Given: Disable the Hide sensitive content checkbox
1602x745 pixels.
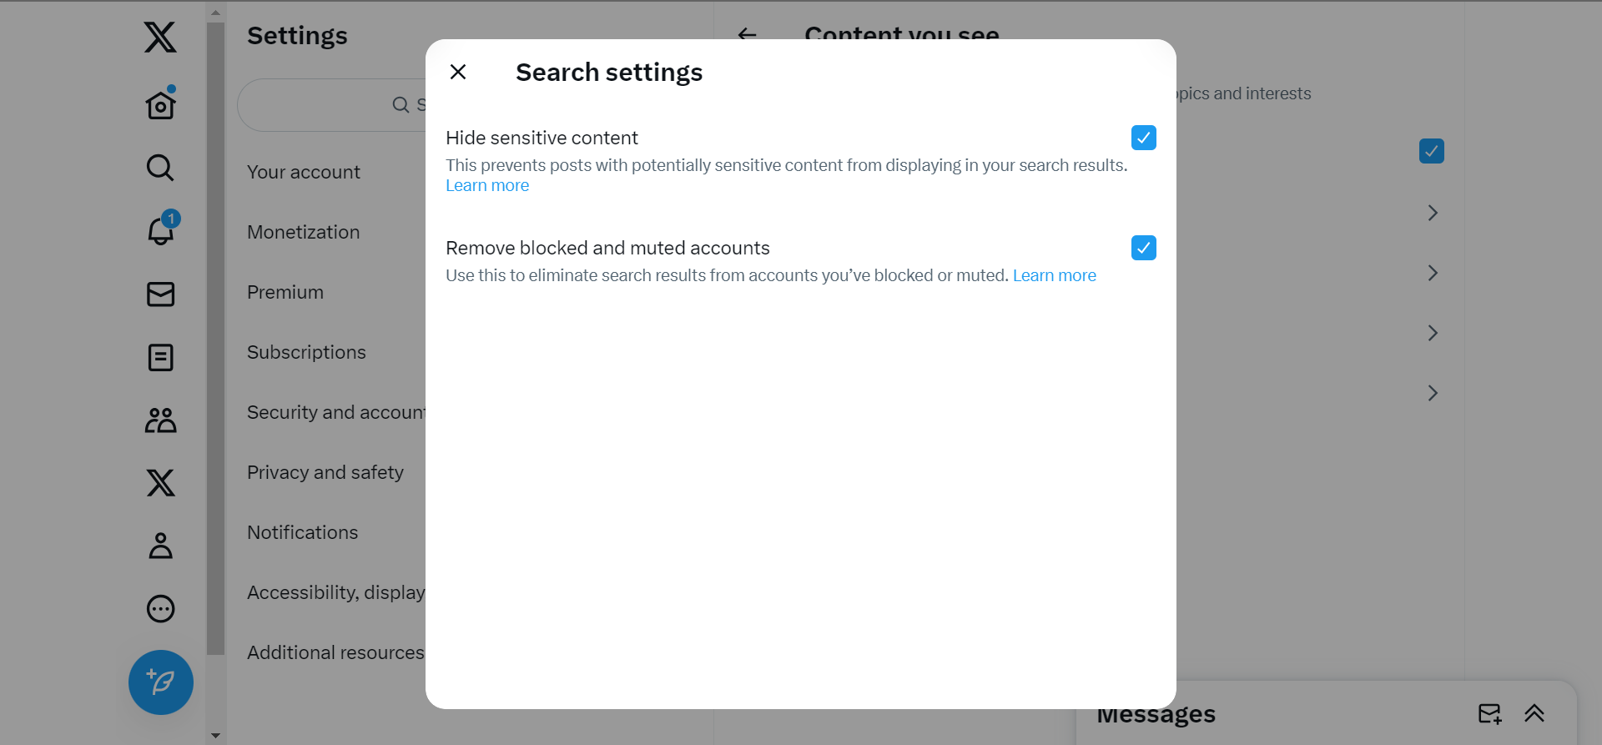Looking at the screenshot, I should point(1143,138).
